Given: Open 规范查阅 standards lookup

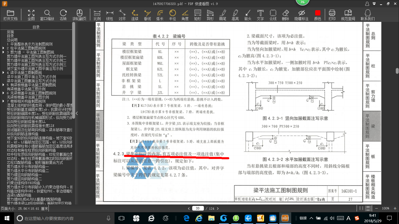Looking at the screenshot, I should point(348,15).
